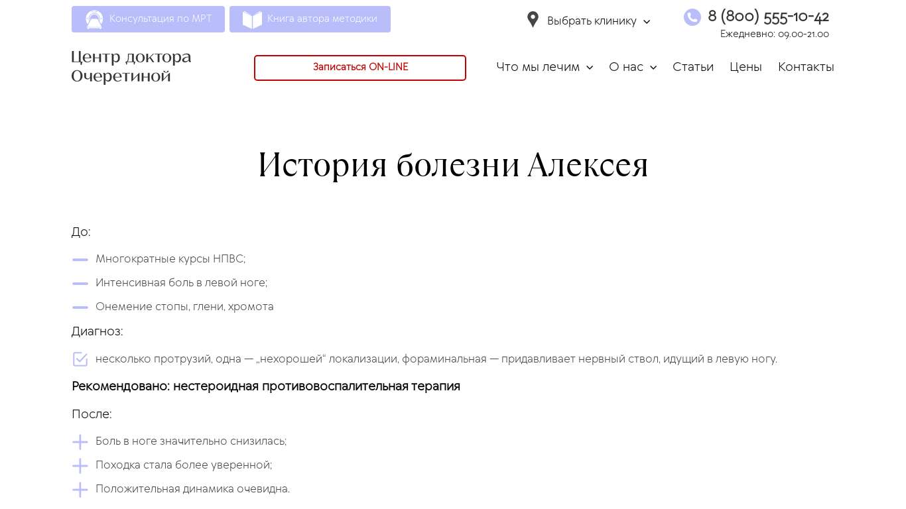Click the round phone handset icon

692,17
